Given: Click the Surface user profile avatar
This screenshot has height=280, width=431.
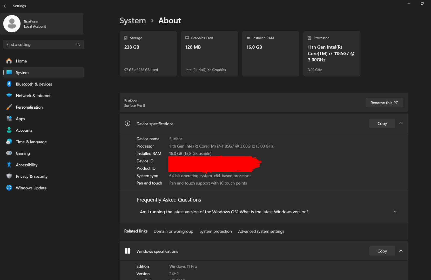Looking at the screenshot, I should coord(12,24).
